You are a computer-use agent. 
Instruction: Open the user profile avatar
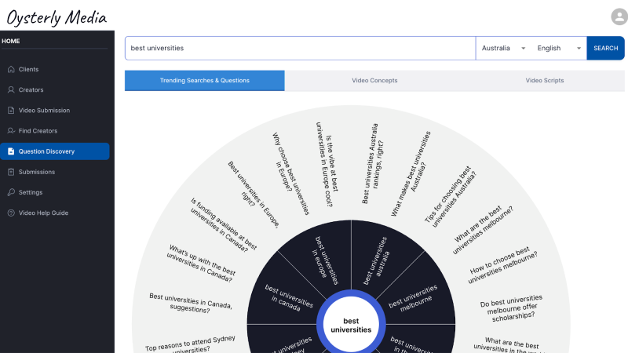[619, 16]
